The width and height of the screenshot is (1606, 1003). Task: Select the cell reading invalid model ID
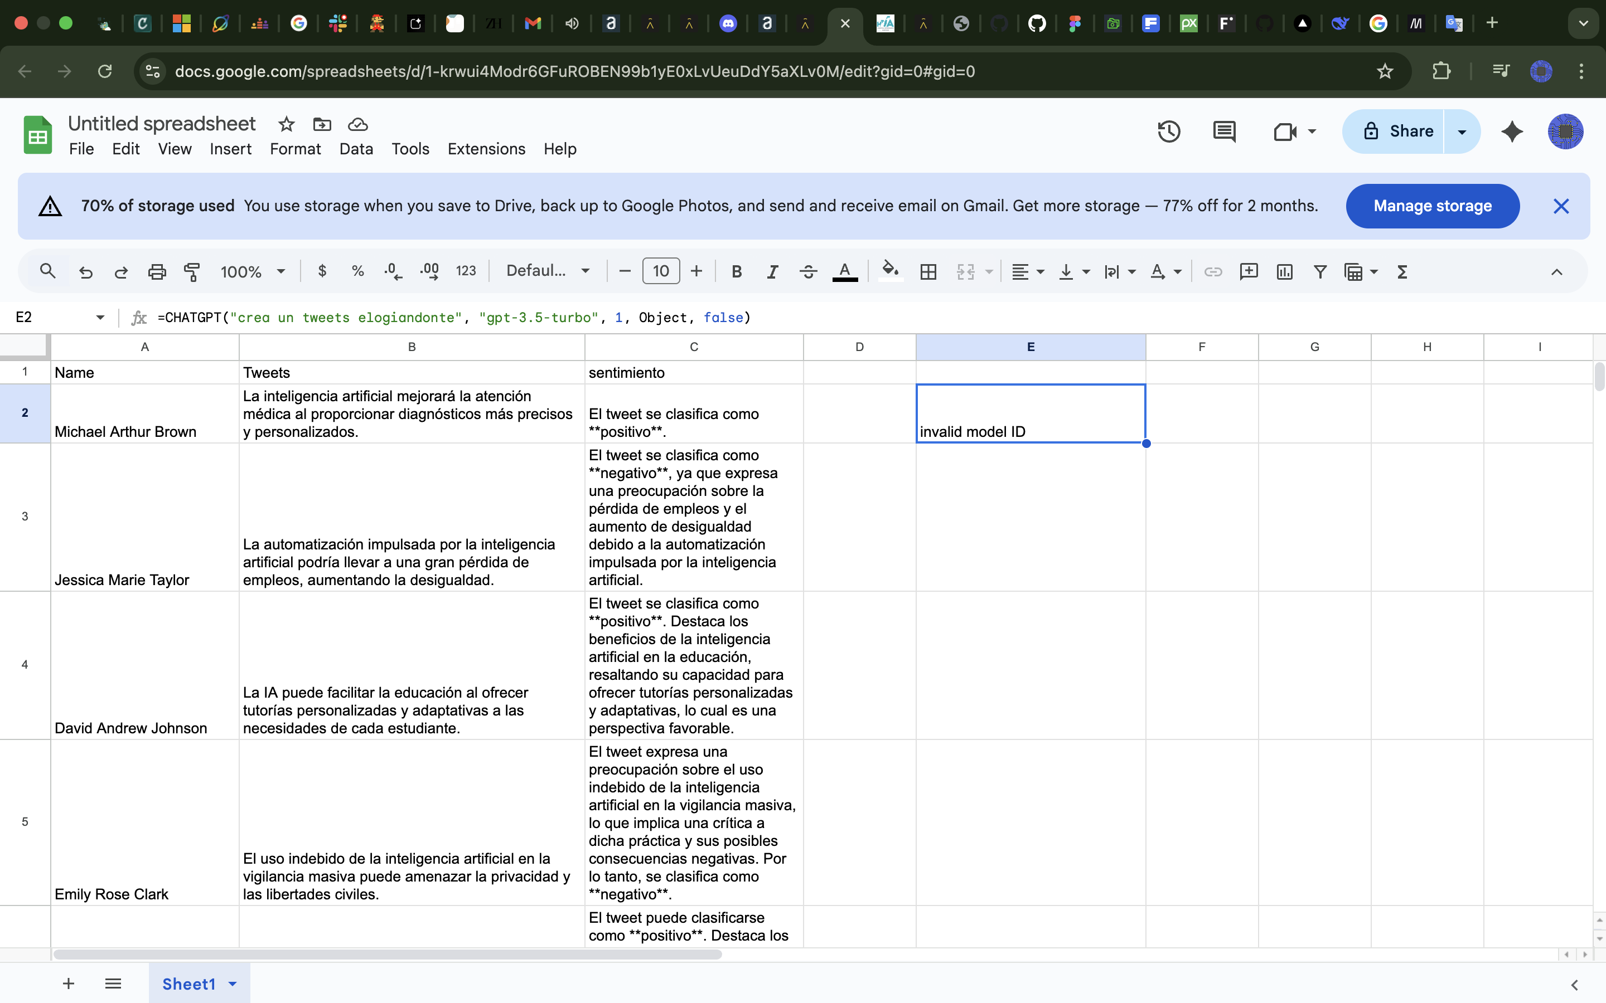(1030, 413)
